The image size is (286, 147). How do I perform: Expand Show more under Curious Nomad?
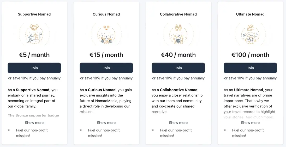(x=106, y=123)
